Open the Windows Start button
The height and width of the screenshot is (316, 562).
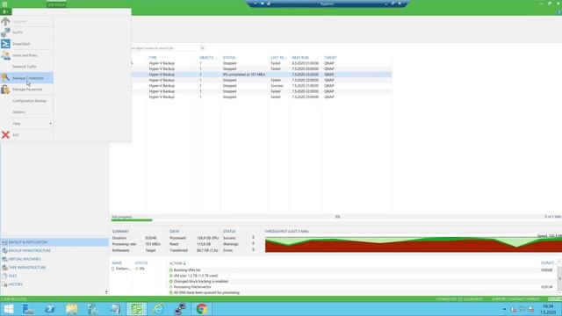[x=8, y=309]
